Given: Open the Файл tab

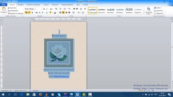Looking at the screenshot, I should (x=4, y=5).
